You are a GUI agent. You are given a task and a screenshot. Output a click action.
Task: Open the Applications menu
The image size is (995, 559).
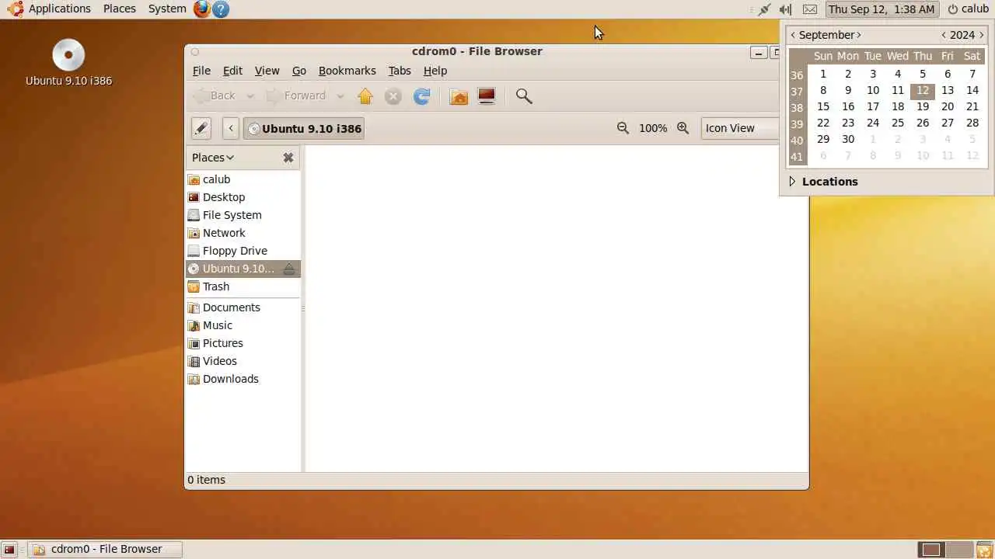(51, 9)
